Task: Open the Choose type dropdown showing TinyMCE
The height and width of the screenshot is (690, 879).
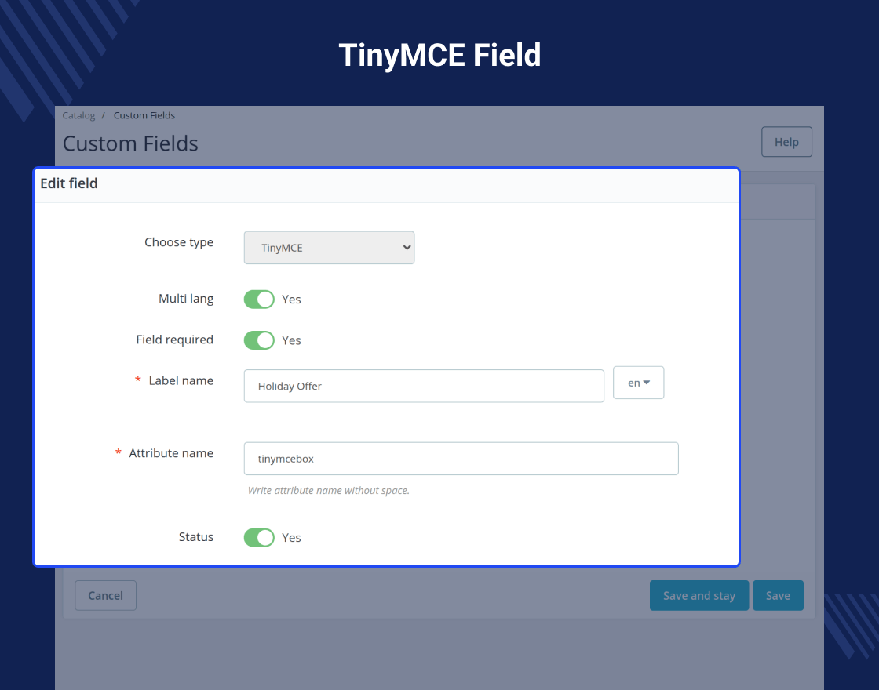Action: click(x=329, y=248)
